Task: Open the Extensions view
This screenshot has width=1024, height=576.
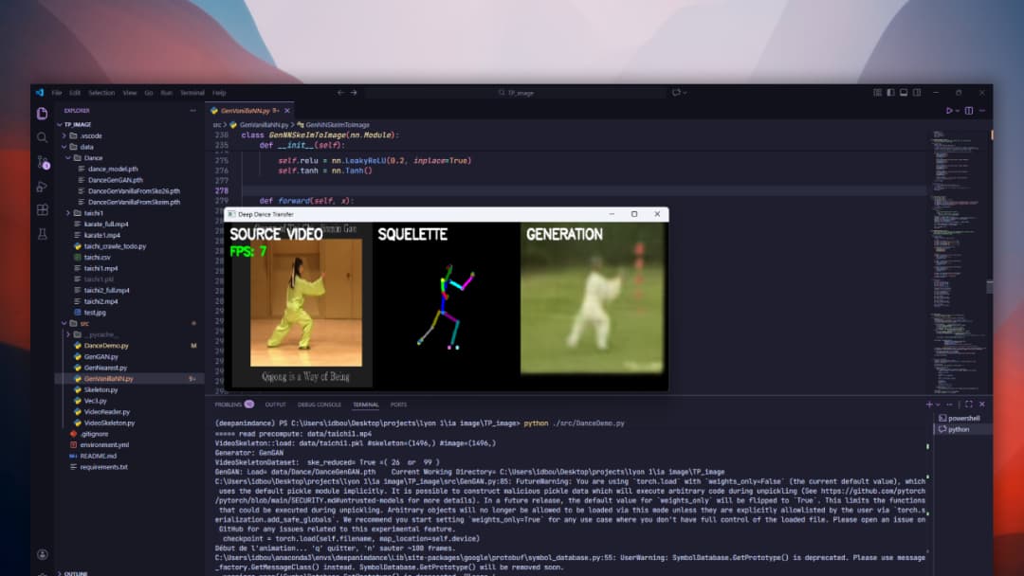Action: click(42, 210)
